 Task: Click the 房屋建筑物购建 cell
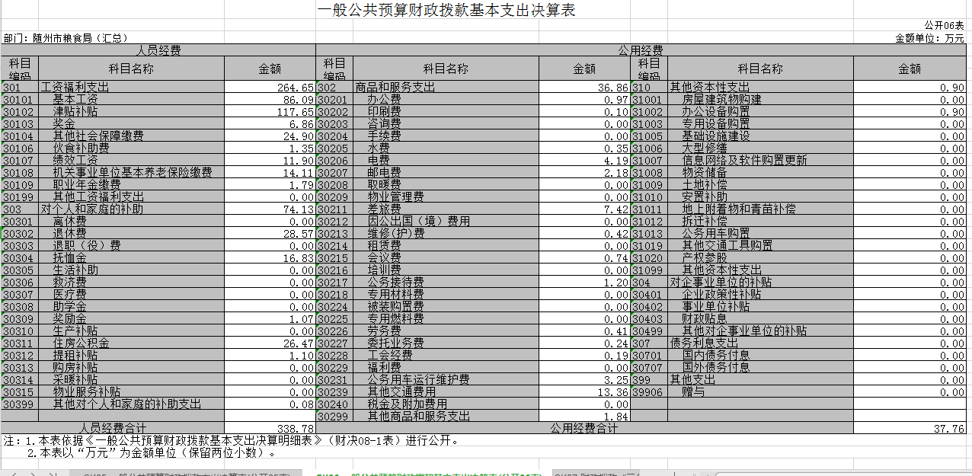tap(721, 100)
